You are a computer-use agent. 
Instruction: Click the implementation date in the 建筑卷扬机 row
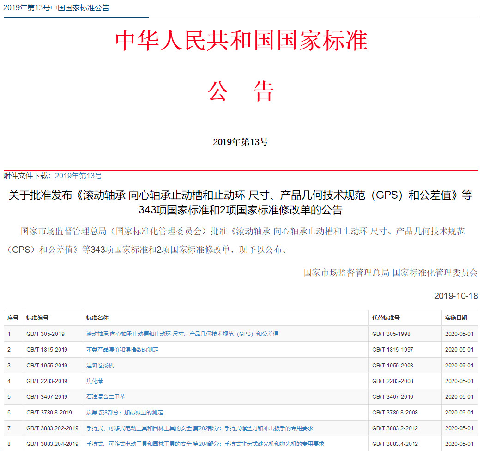[x=459, y=365]
